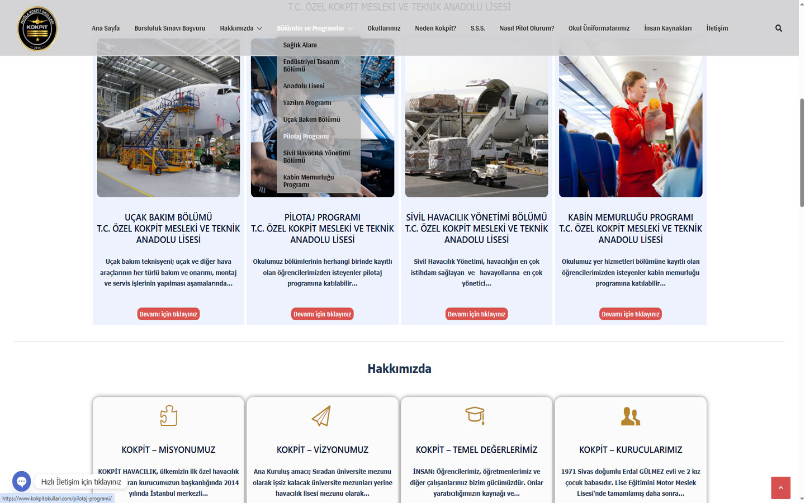The height and width of the screenshot is (503, 805).
Task: Select Yazılım Programı menu entry
Action: coord(307,103)
